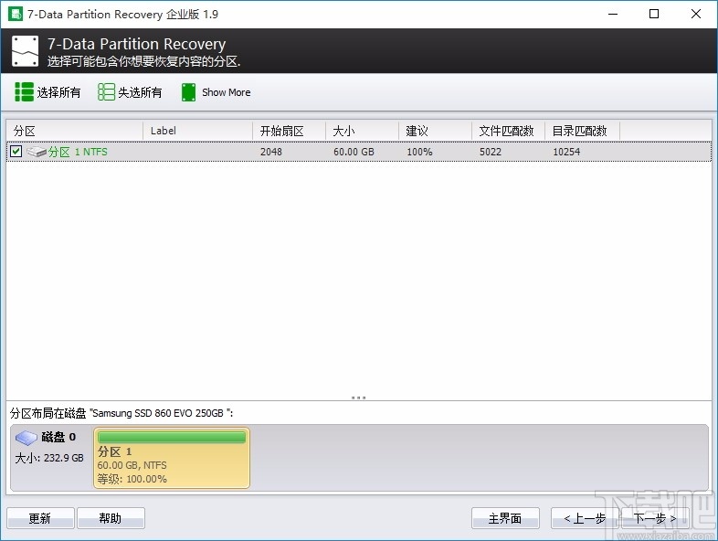This screenshot has height=541, width=718.
Task: Proceed with the 下一步 button
Action: coord(655,518)
